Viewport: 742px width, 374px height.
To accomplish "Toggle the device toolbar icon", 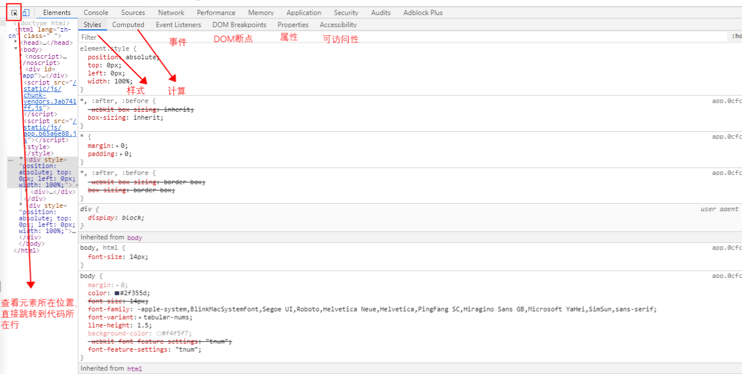I will pos(26,13).
